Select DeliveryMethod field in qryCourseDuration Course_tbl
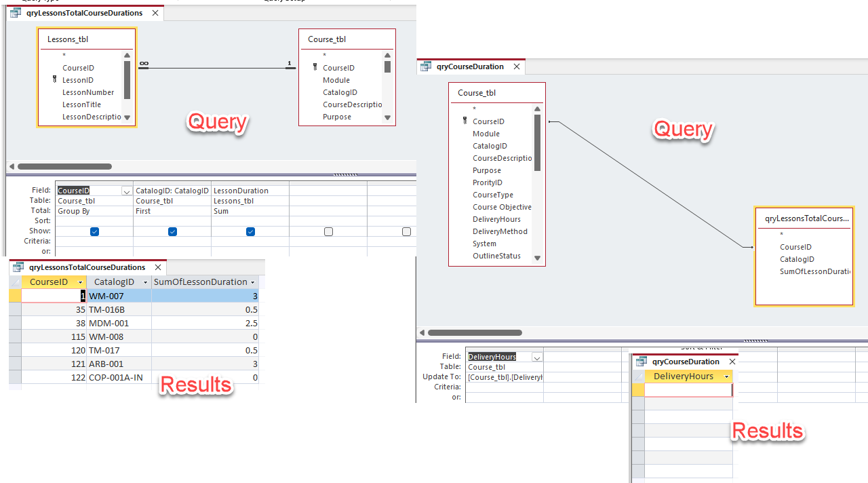This screenshot has height=483, width=868. tap(500, 231)
